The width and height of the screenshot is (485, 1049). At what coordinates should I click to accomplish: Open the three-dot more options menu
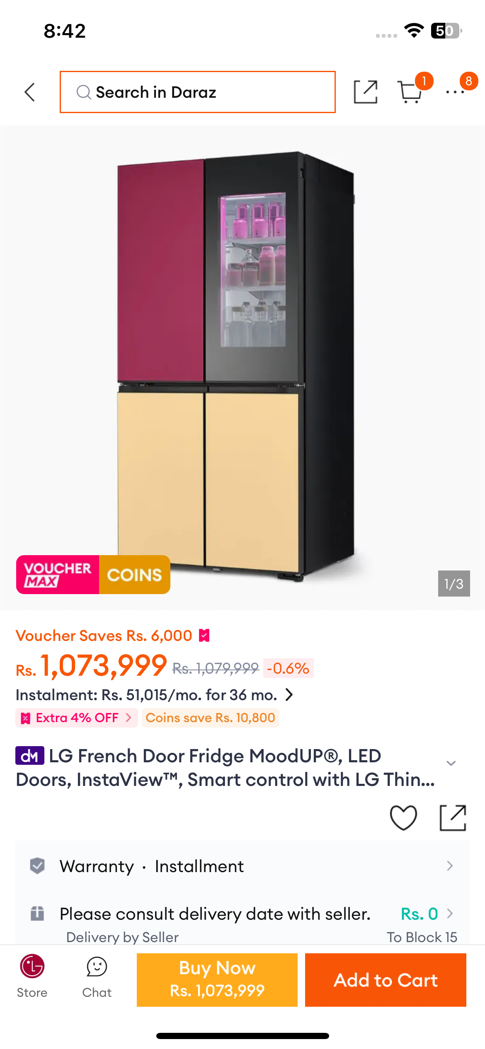tap(455, 92)
